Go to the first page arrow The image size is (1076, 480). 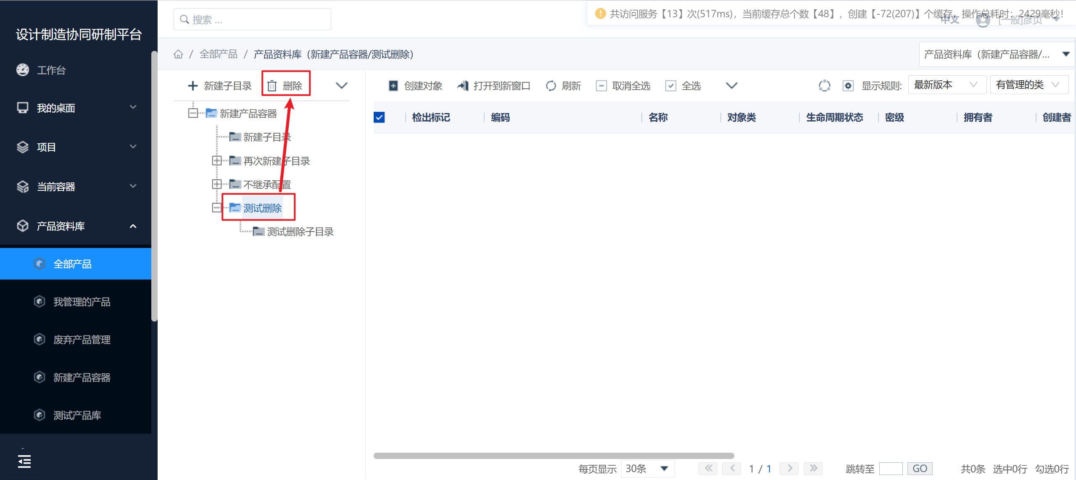point(708,468)
